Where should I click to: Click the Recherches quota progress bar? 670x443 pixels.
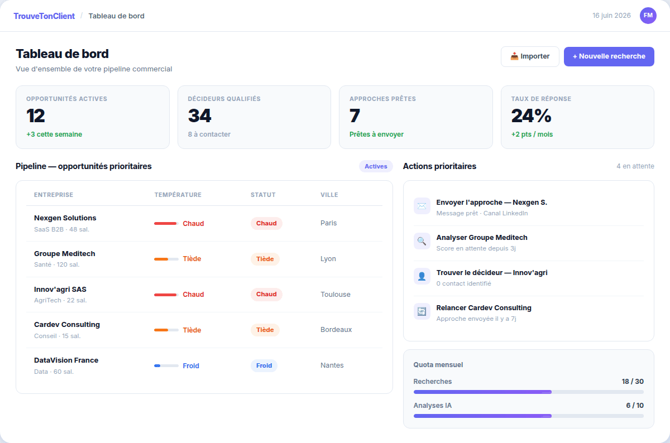coord(528,392)
